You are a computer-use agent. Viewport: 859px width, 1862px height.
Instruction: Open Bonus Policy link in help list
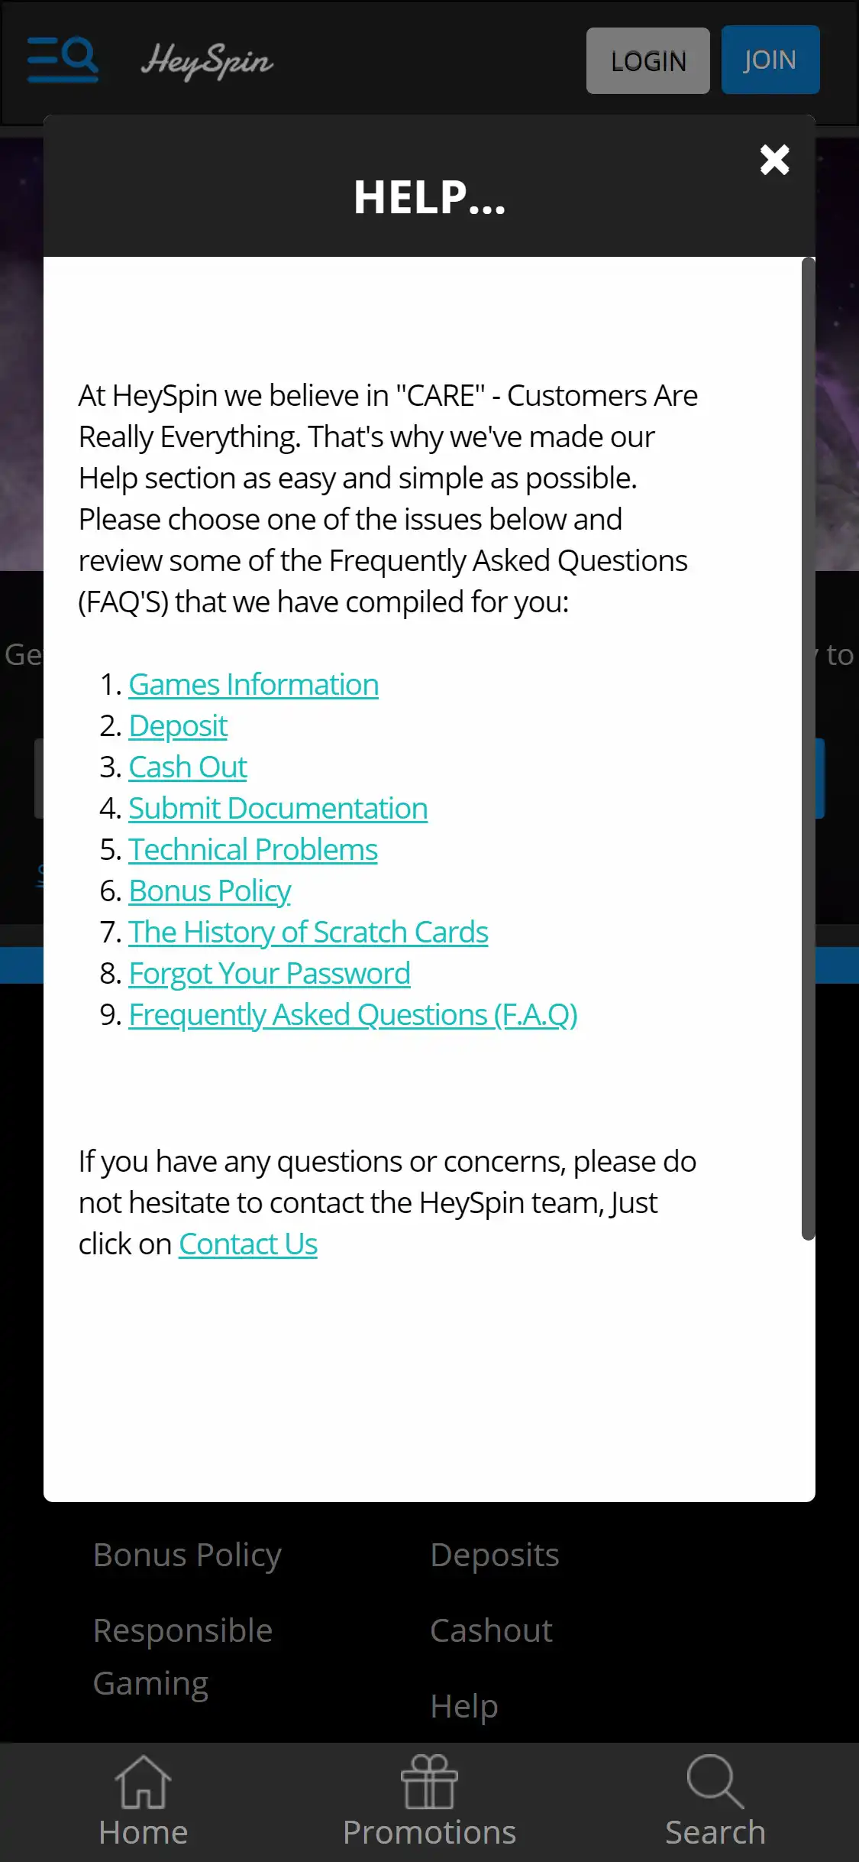pos(210,891)
